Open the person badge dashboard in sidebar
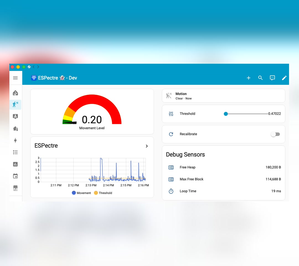The image size is (299, 266). (16, 116)
